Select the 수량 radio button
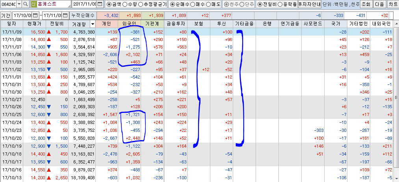 [x=125, y=4]
